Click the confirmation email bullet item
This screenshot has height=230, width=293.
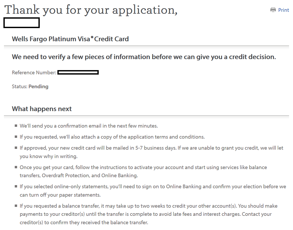tap(89, 126)
